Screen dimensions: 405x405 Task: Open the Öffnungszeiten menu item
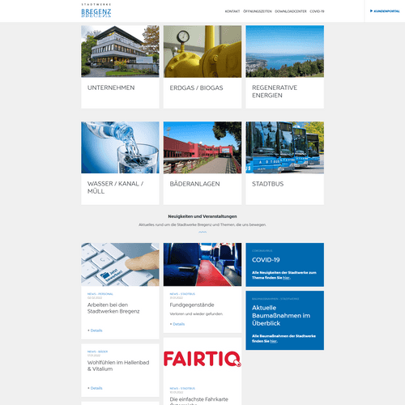pos(258,11)
